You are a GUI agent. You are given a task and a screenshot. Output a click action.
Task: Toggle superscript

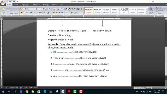point(37,13)
